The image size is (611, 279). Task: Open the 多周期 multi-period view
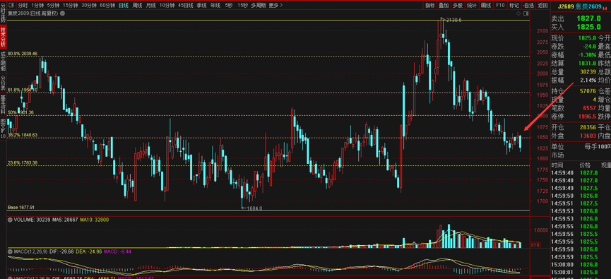pos(258,6)
